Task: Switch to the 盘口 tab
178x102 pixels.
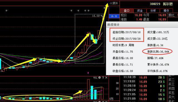Action: [x=127, y=11]
